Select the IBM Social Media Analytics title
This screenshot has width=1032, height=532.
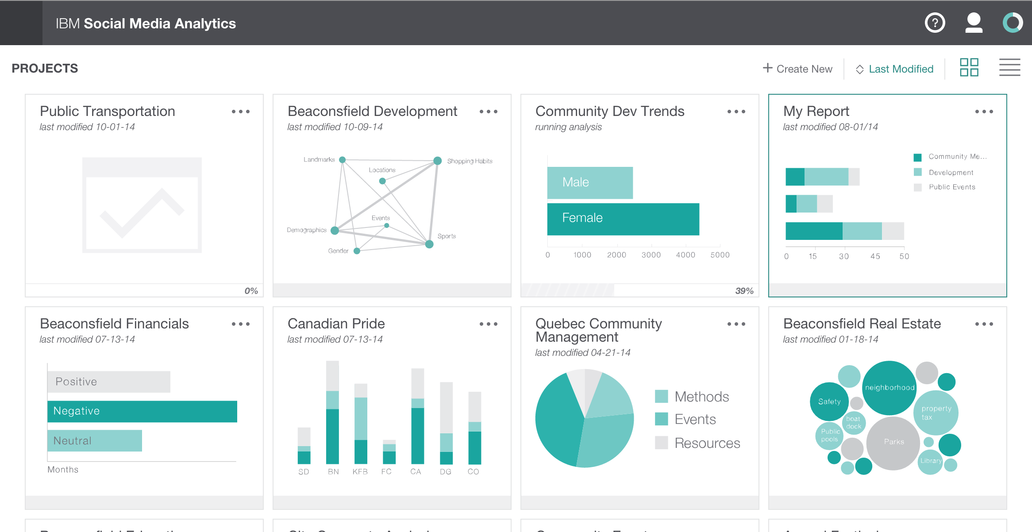click(x=146, y=23)
